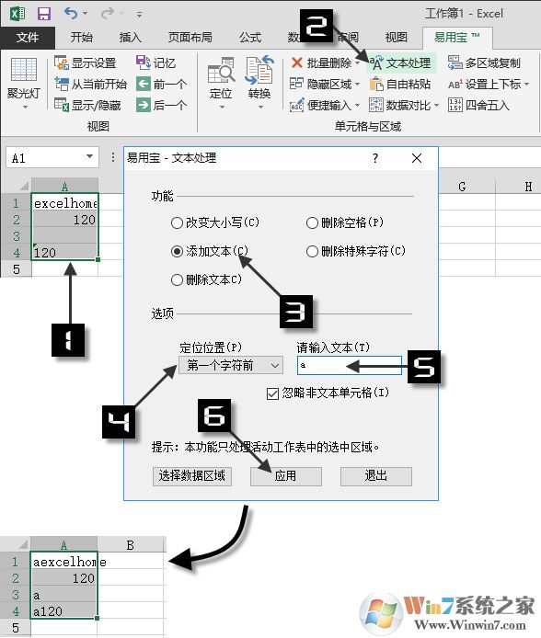Save workbook using the floppy disk icon
Screen dimensions: 541x638
tap(44, 14)
